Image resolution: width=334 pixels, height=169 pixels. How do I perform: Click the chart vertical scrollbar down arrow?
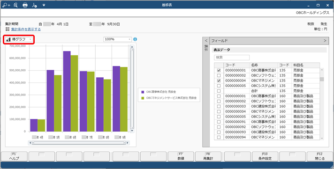[132, 131]
